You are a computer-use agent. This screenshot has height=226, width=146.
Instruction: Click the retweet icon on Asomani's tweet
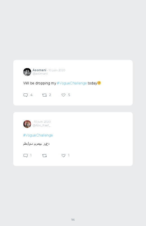[44, 95]
